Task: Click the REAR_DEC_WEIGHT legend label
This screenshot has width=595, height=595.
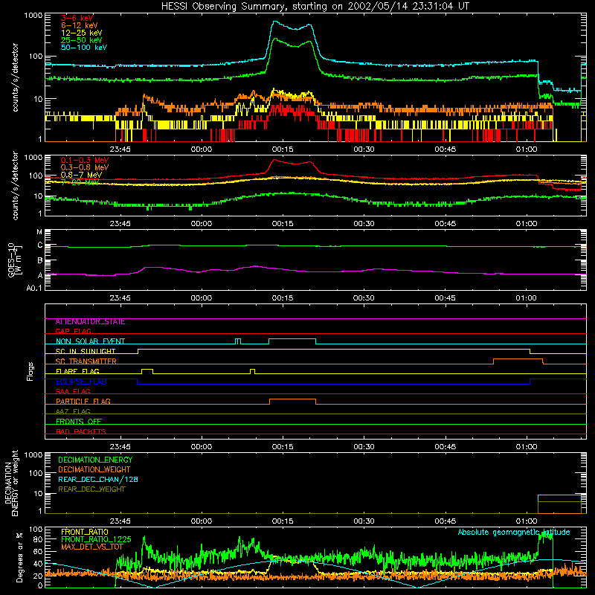Action: [91, 489]
